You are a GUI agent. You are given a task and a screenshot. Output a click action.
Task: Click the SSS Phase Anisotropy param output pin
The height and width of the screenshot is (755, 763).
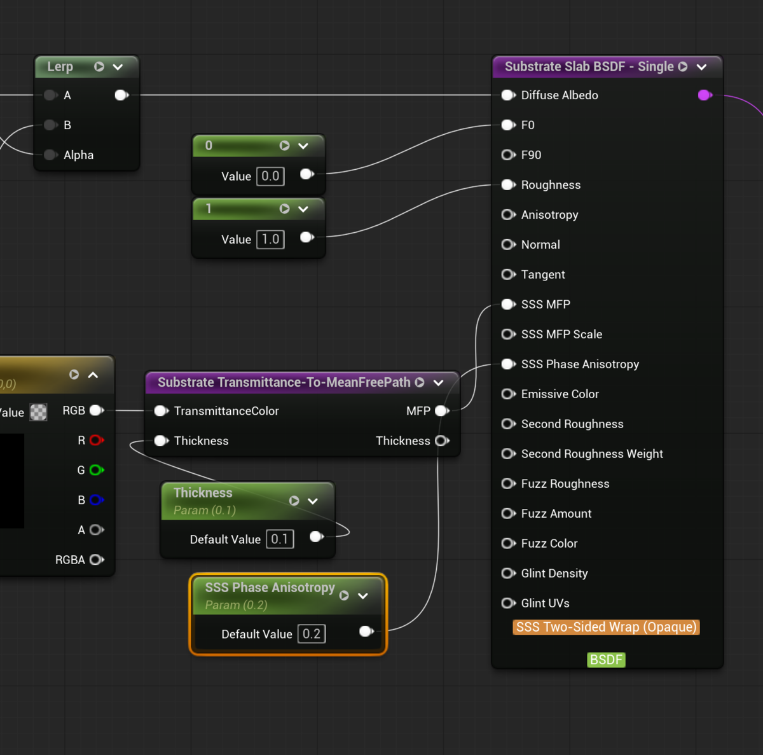[x=366, y=632]
